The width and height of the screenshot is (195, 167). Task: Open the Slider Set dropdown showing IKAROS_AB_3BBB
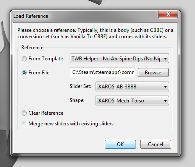pos(132,86)
